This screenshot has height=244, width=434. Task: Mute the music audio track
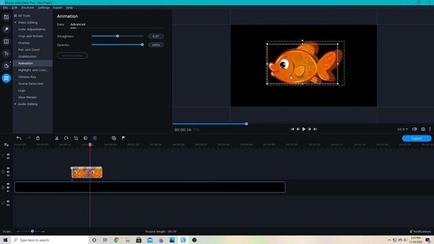pos(8,201)
